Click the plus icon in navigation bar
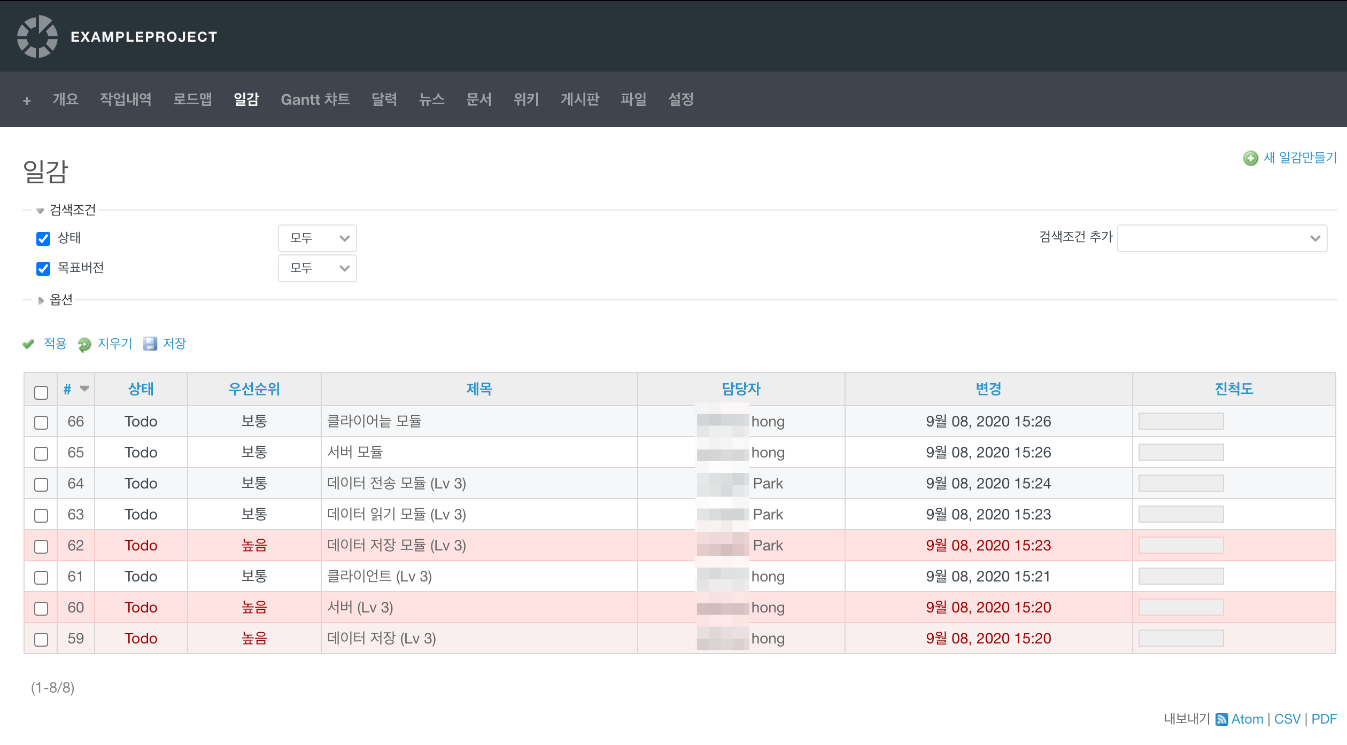Viewport: 1347px width, 745px height. click(x=27, y=100)
